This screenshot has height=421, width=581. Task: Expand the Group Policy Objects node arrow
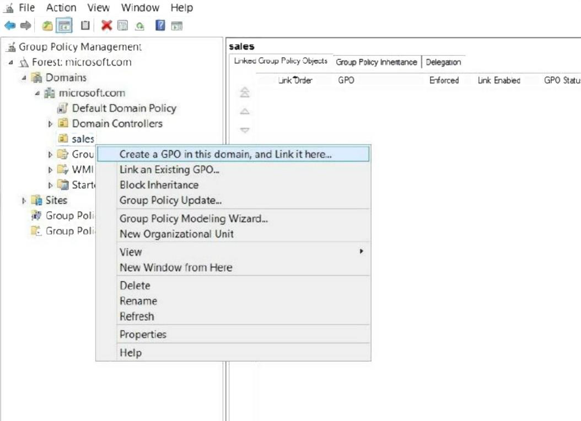(x=50, y=155)
